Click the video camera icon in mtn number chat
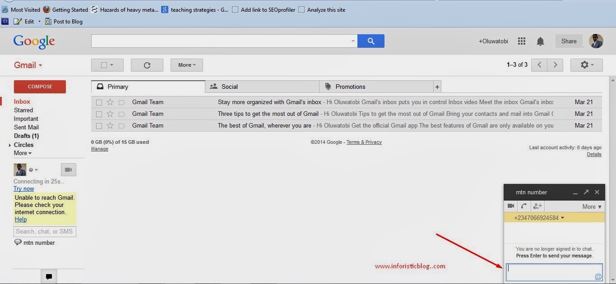Viewport: 616px width, 284px height. pyautogui.click(x=511, y=206)
